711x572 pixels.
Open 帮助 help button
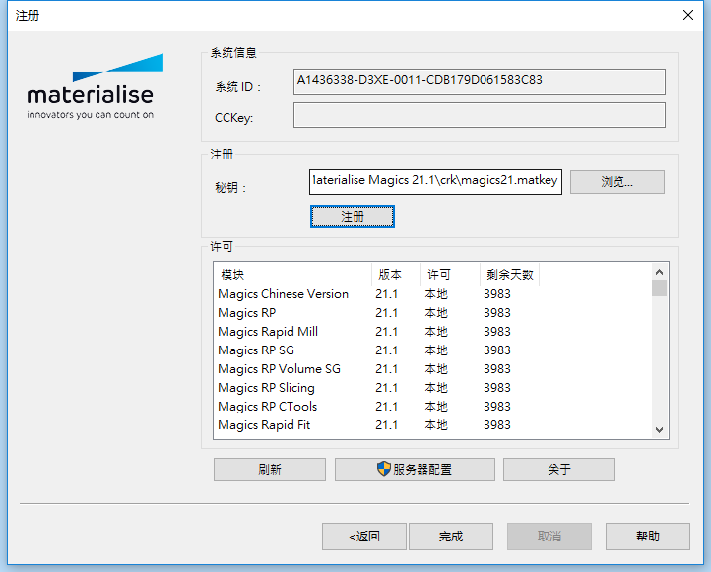click(x=647, y=537)
